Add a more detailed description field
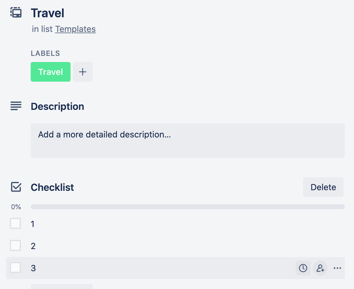This screenshot has height=289, width=354. (x=188, y=140)
